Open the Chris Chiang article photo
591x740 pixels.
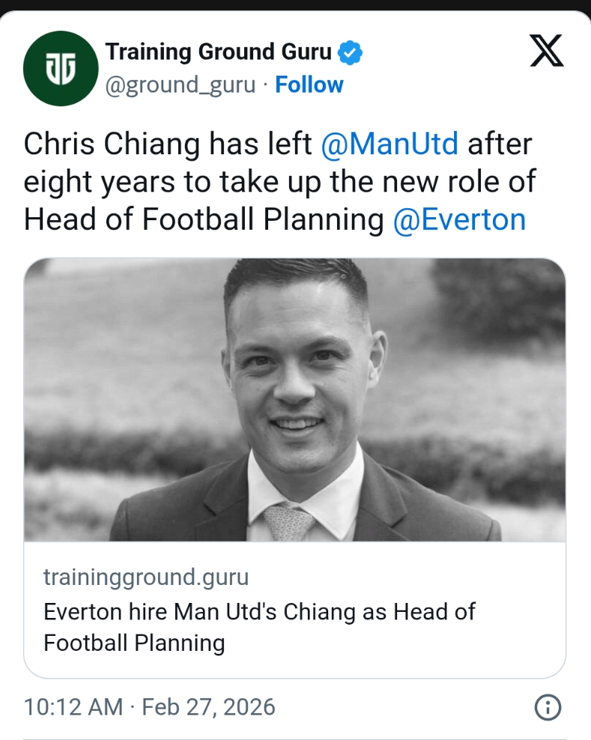click(x=294, y=399)
